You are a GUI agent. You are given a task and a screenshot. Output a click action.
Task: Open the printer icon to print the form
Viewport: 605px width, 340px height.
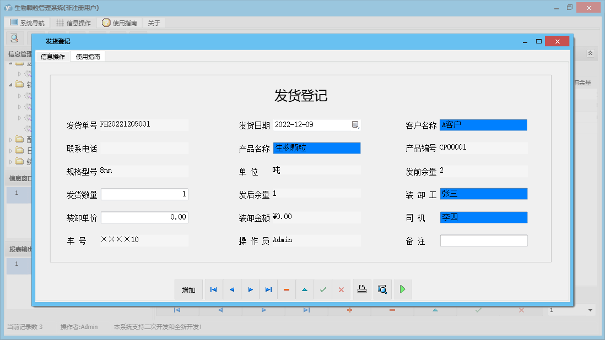click(362, 289)
